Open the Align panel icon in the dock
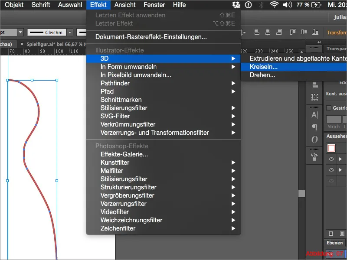Screen dimensions: 347x260 pos(315,85)
